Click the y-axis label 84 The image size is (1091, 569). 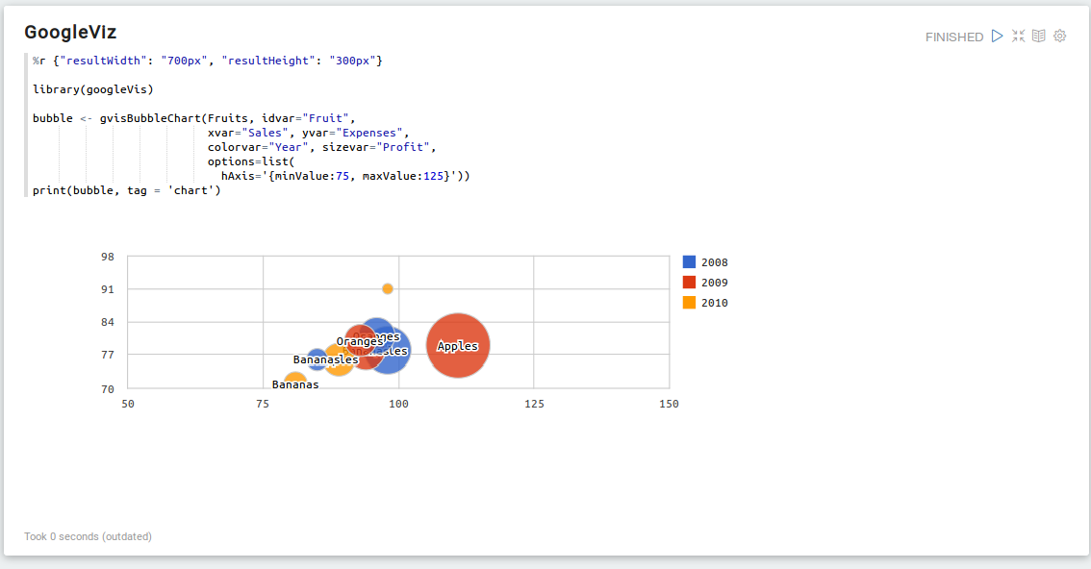pos(107,322)
